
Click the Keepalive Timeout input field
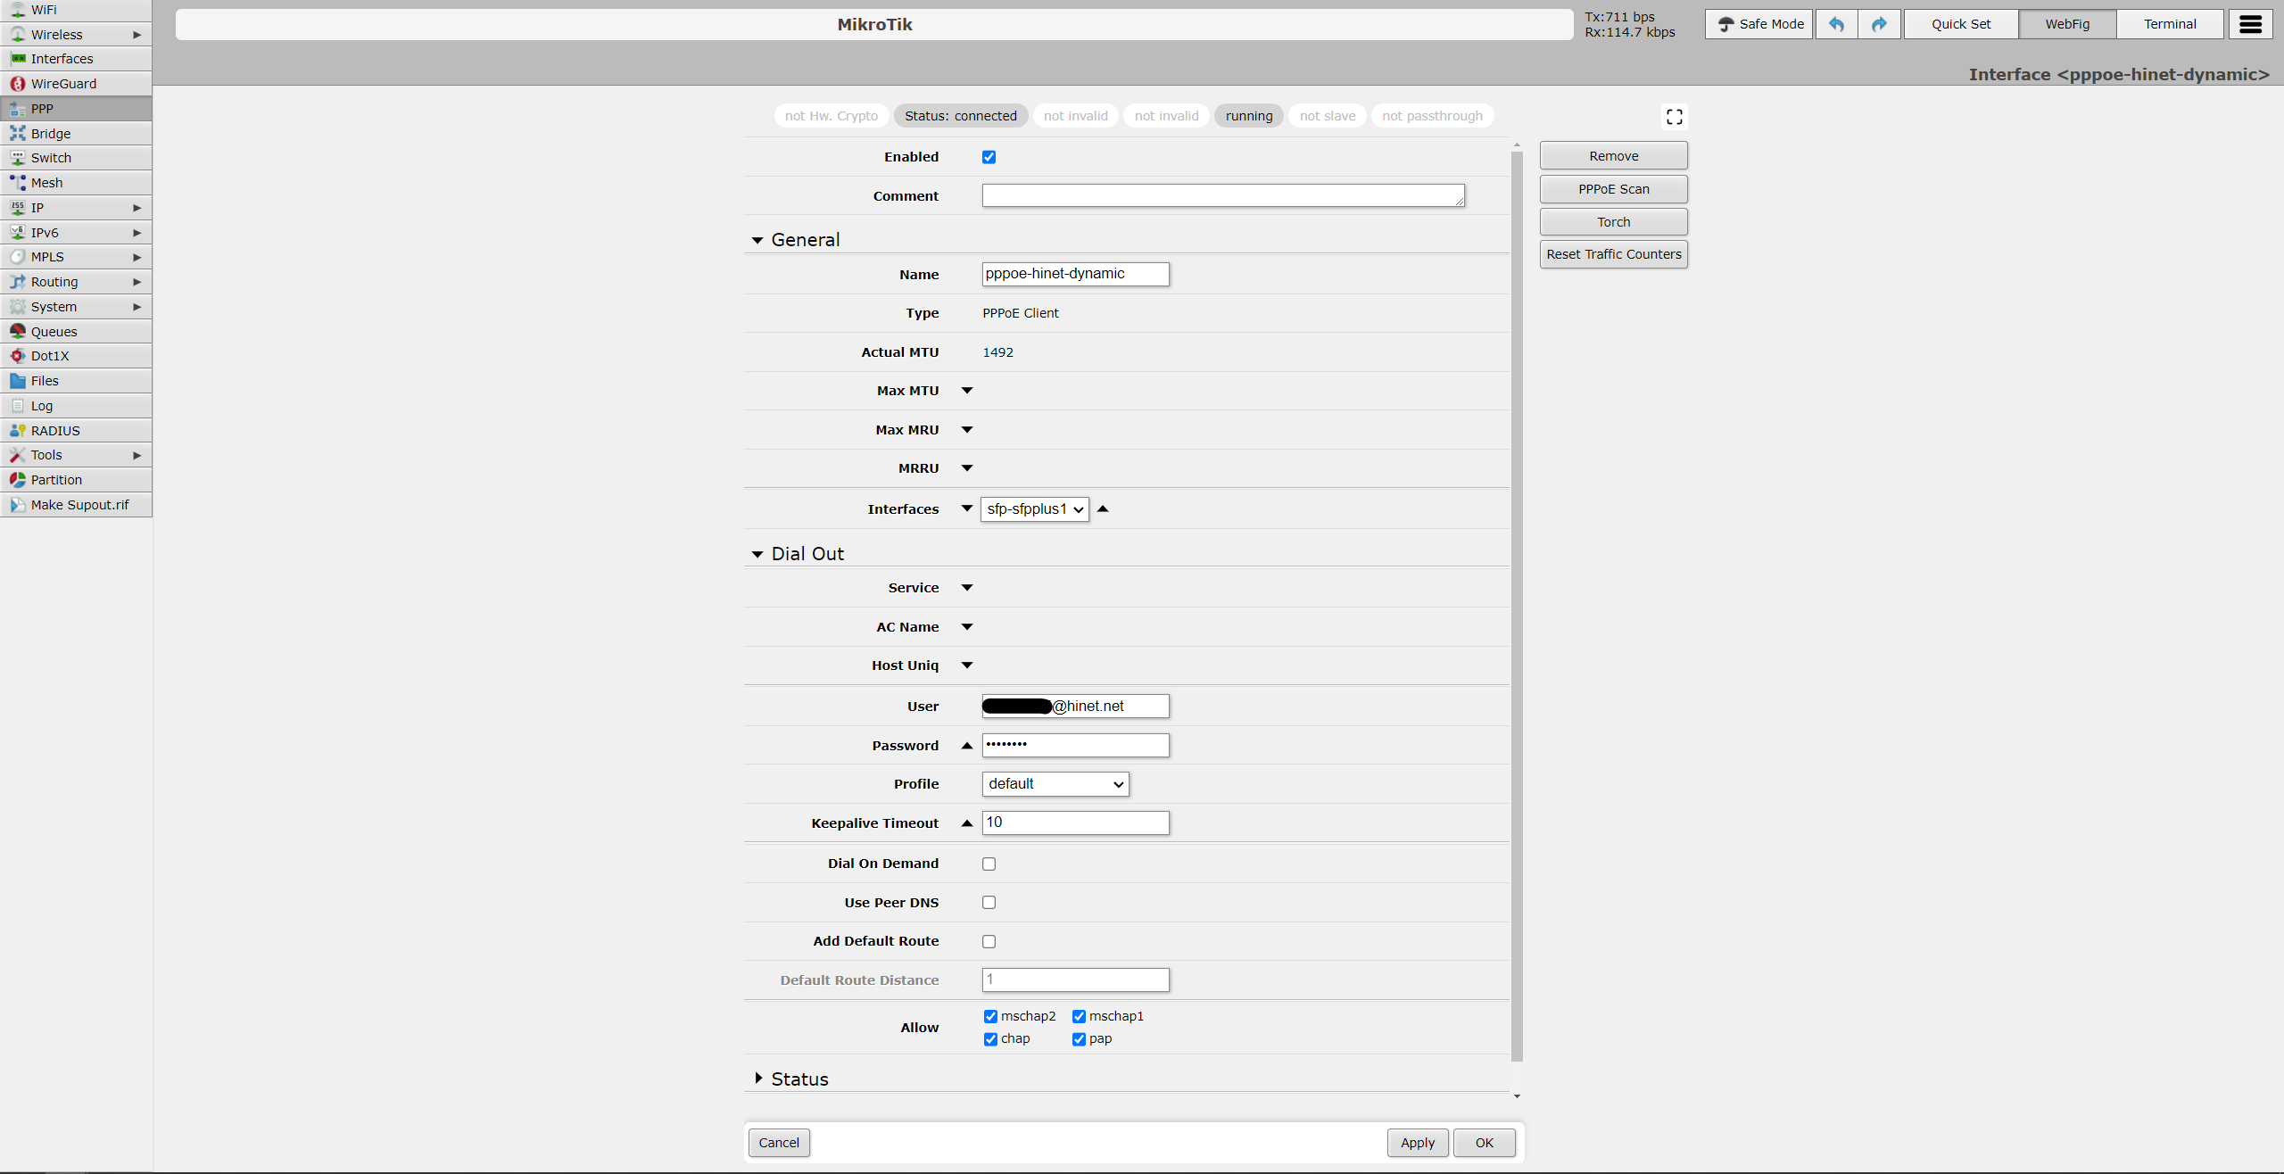coord(1075,823)
